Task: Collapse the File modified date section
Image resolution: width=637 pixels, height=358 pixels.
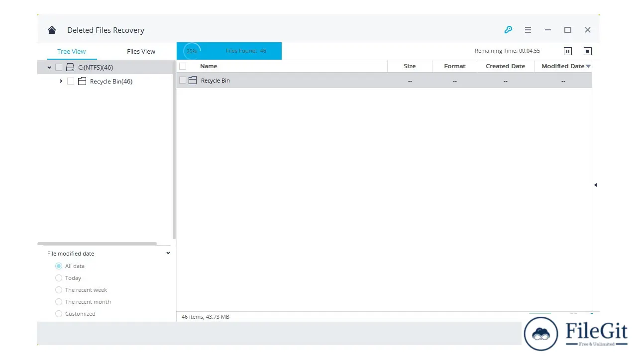Action: (x=168, y=253)
